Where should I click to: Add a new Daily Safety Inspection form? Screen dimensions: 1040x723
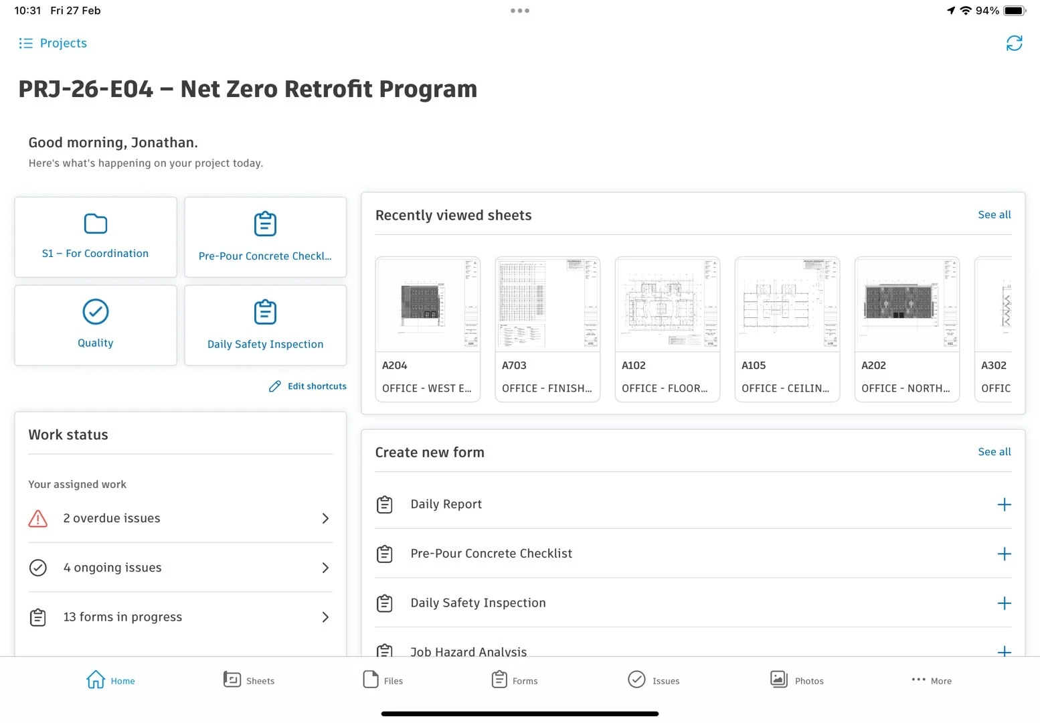1004,603
